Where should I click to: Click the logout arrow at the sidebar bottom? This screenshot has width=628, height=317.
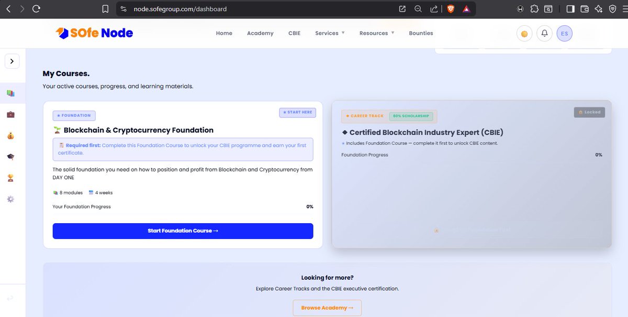(x=10, y=298)
